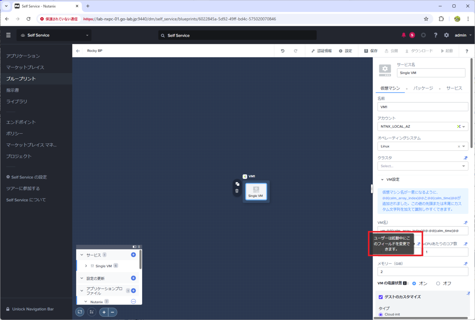Open プロジェクト in sidebar
The width and height of the screenshot is (475, 320).
pos(19,156)
